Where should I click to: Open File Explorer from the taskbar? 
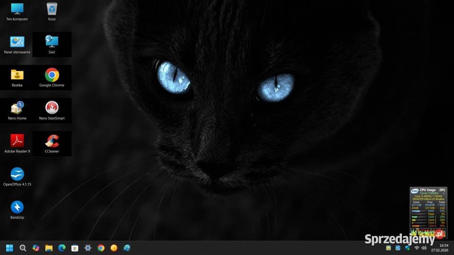[49, 248]
